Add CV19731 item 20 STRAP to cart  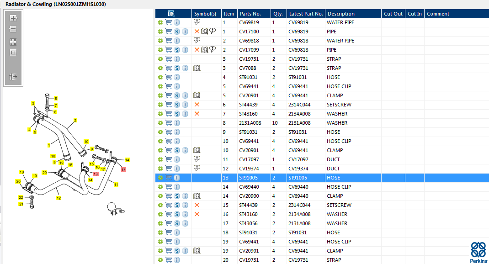click(x=168, y=260)
